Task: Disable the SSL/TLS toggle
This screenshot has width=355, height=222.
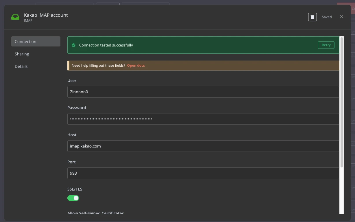Action: pos(73,198)
